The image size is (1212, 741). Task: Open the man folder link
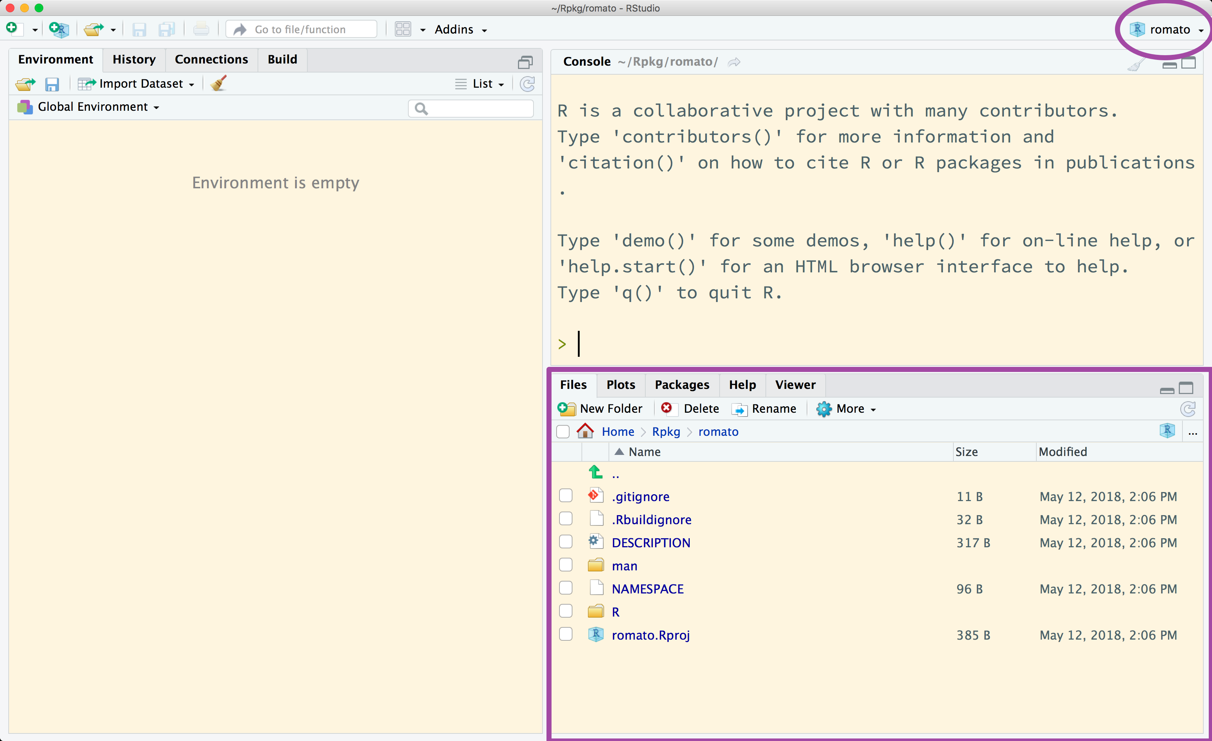624,566
